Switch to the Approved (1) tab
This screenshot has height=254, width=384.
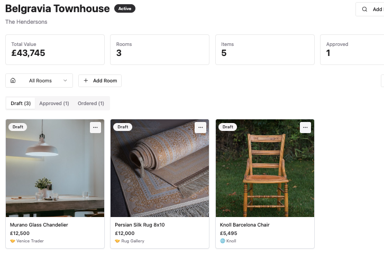pos(54,104)
